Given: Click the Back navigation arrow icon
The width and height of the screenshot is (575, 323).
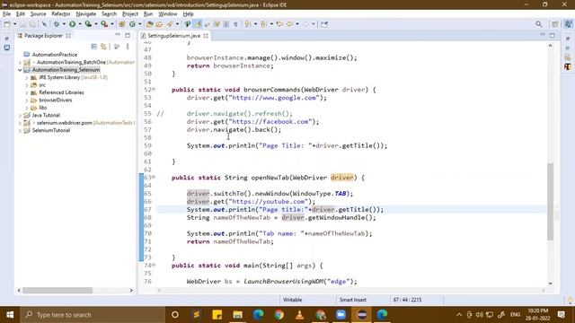Looking at the screenshot, I should point(289,24).
